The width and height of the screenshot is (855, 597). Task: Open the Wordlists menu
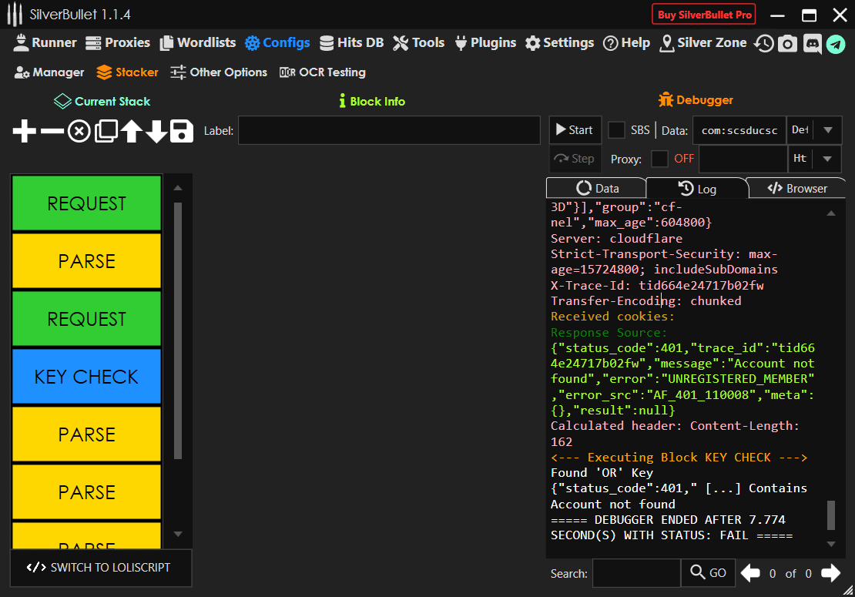pyautogui.click(x=197, y=43)
